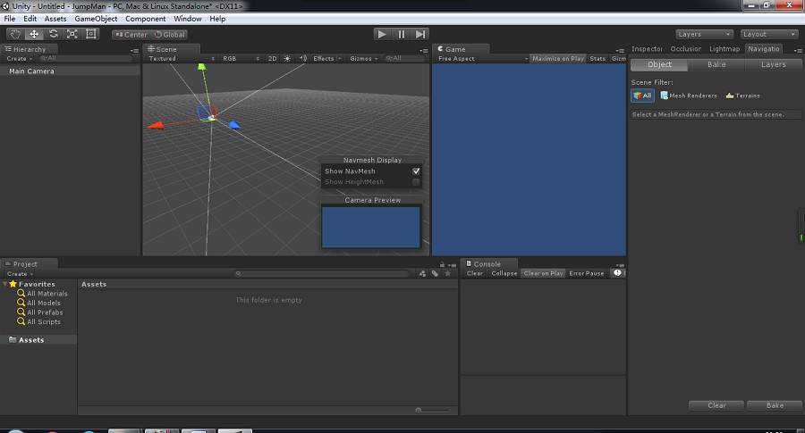The height and width of the screenshot is (433, 805).
Task: Toggle Maximize on Play
Action: coord(558,58)
